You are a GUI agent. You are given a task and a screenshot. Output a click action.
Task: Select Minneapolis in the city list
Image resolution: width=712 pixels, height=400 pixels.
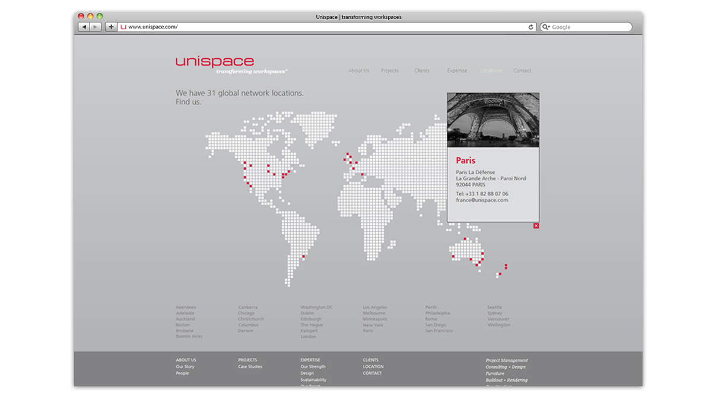[x=375, y=319]
